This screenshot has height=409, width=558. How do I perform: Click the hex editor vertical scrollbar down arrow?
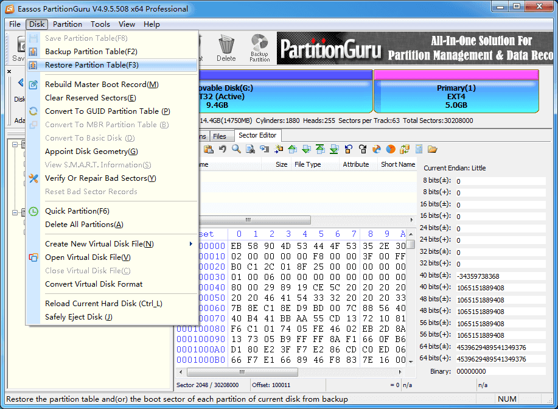[411, 362]
